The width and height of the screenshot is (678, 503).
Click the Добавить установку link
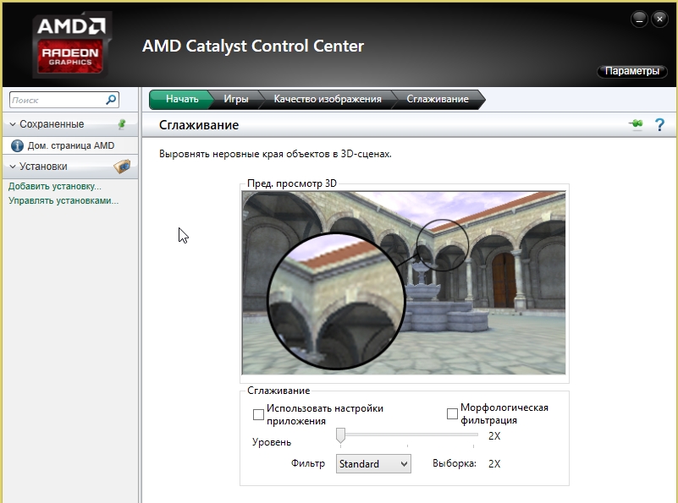[55, 187]
